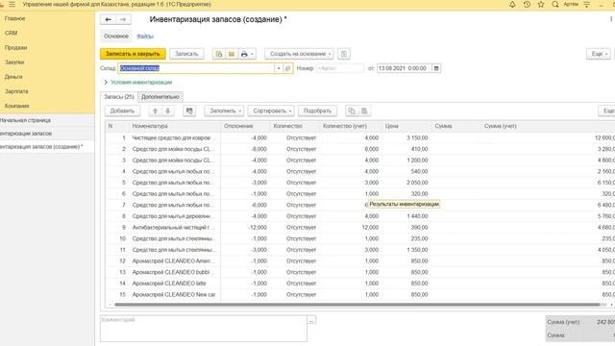This screenshot has width=615, height=346.
Task: Click Добавить button
Action: pyautogui.click(x=122, y=111)
